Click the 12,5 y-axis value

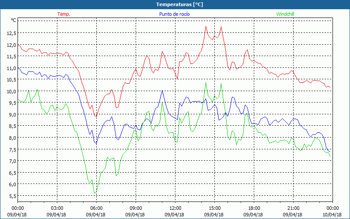point(11,33)
